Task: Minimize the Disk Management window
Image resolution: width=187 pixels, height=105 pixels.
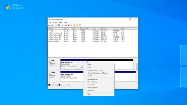Action: pyautogui.click(x=124, y=19)
